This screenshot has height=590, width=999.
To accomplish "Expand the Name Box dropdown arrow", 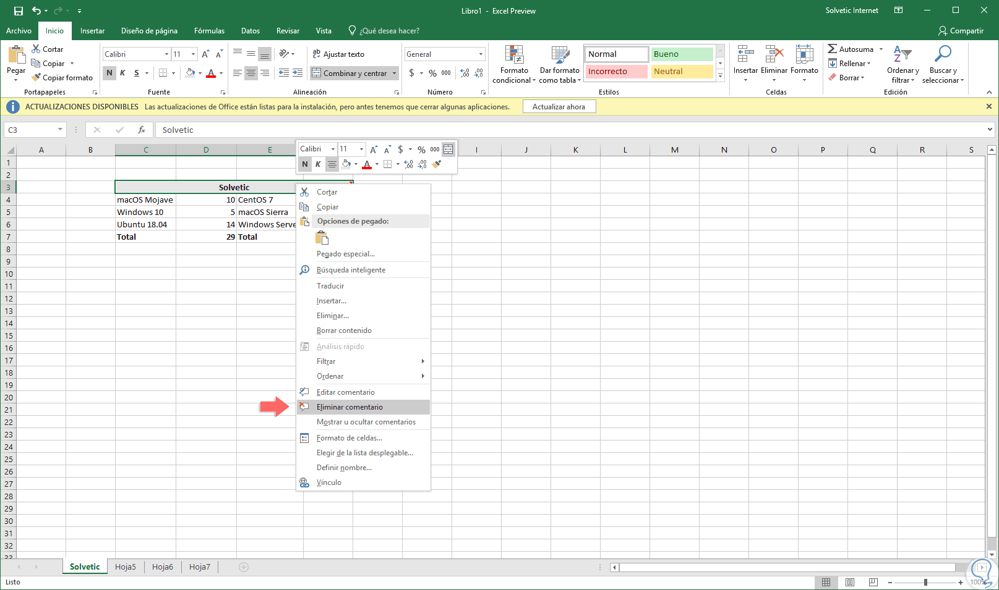I will (60, 130).
